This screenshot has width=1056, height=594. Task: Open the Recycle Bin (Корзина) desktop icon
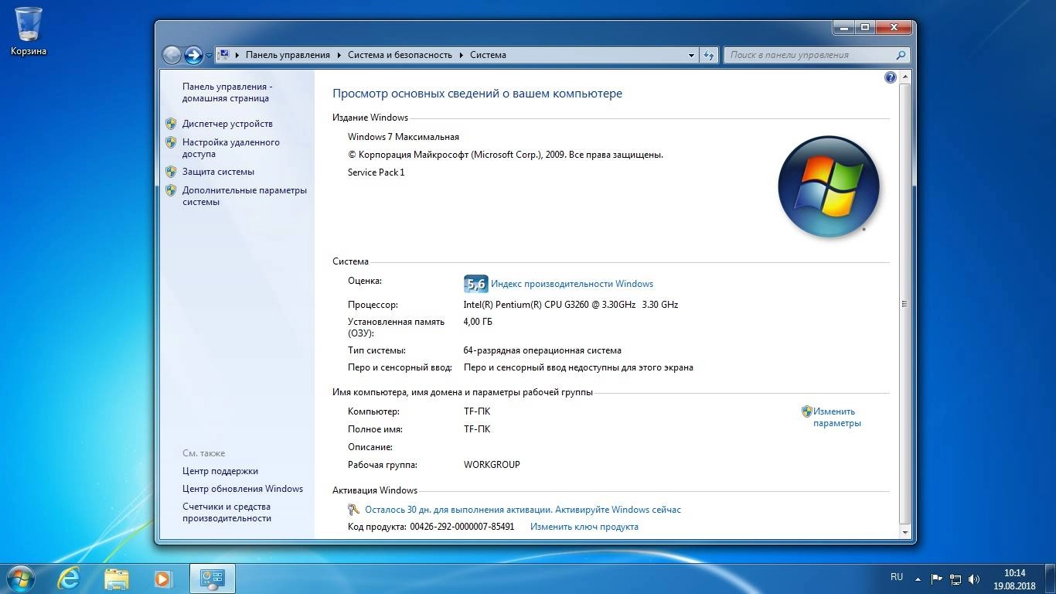[29, 31]
